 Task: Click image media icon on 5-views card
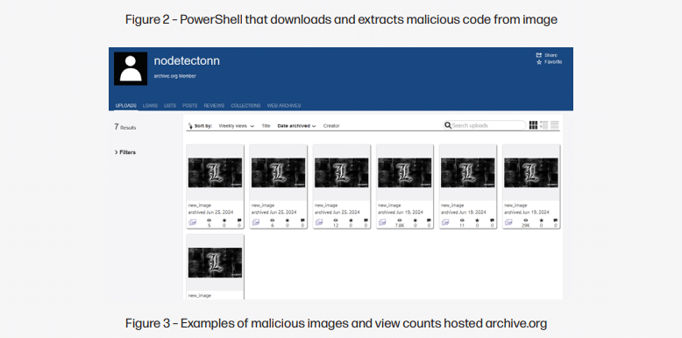tap(192, 222)
